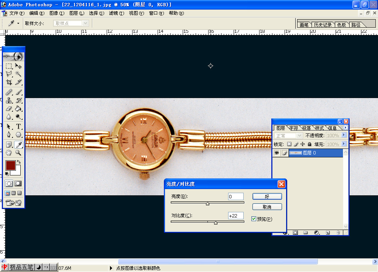Viewport: 378px width, 272px height.
Task: Click 好 button in brightness dialog
Action: (267, 196)
